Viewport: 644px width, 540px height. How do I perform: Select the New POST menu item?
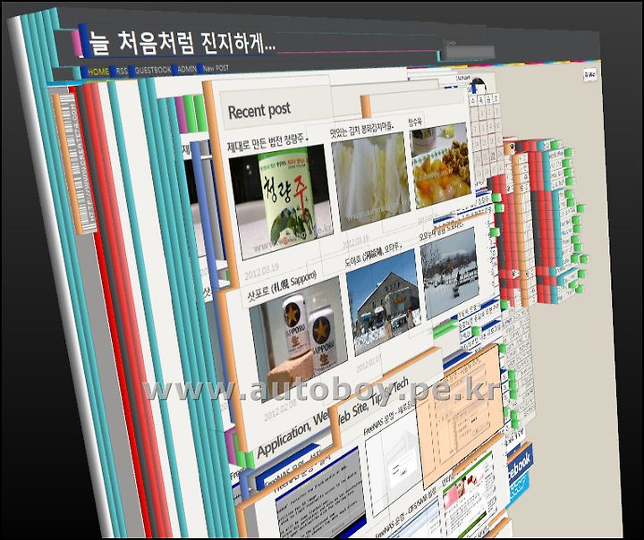(216, 69)
